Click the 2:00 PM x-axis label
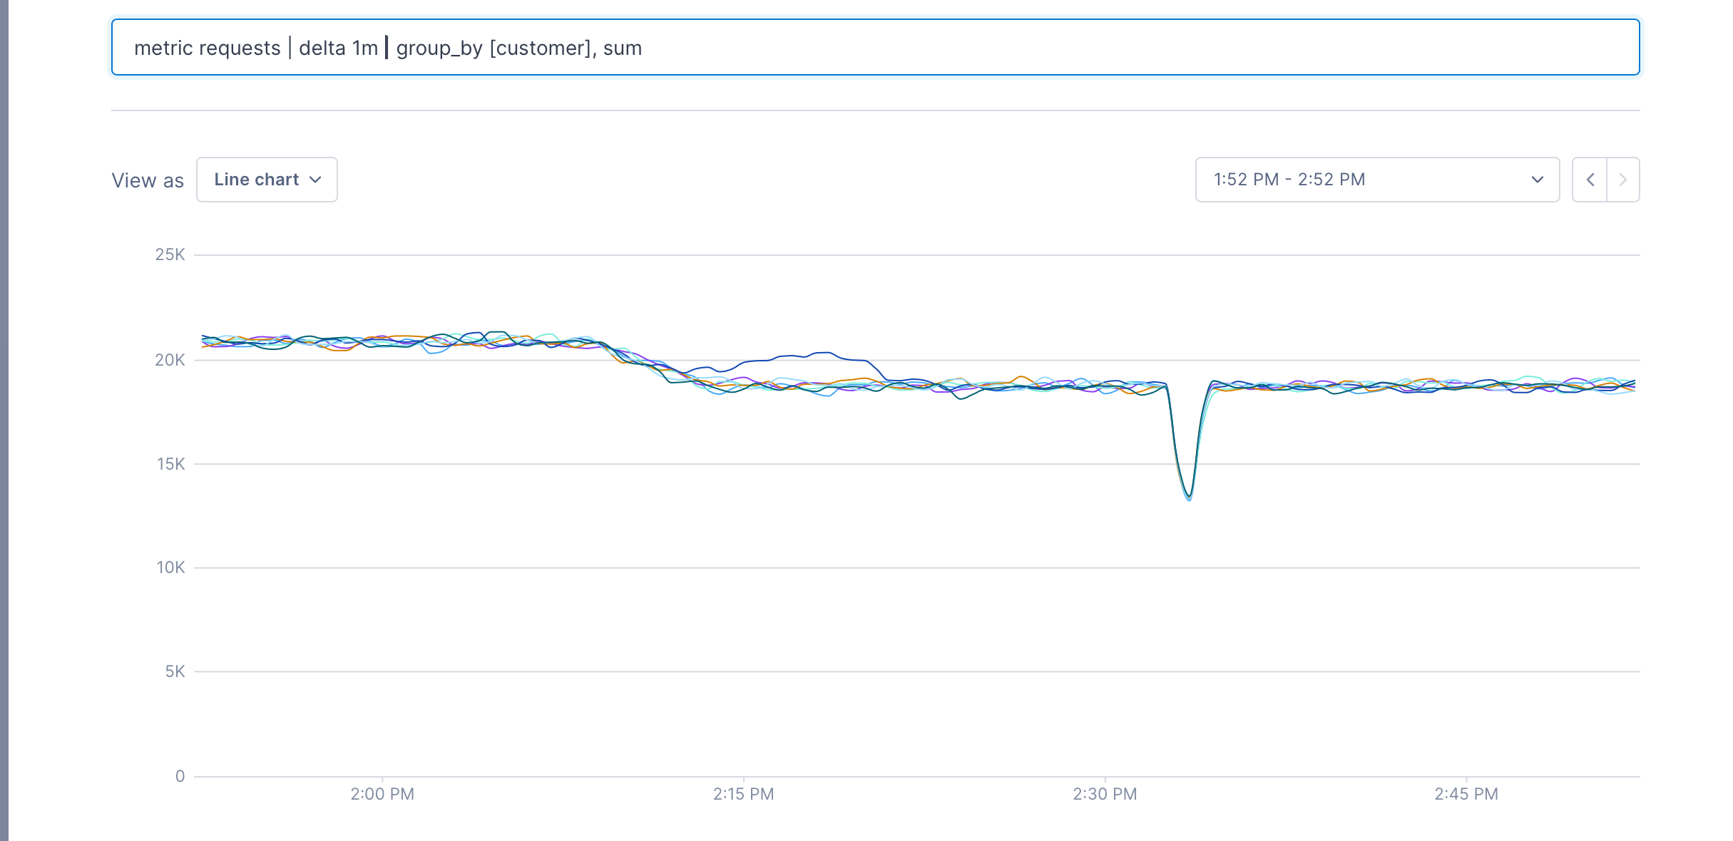The height and width of the screenshot is (841, 1733). [382, 794]
